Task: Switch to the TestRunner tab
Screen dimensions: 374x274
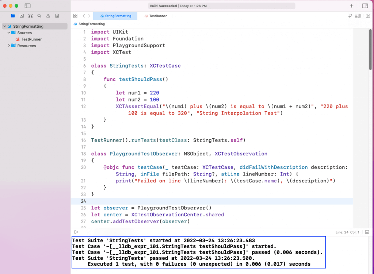Action: point(158,16)
